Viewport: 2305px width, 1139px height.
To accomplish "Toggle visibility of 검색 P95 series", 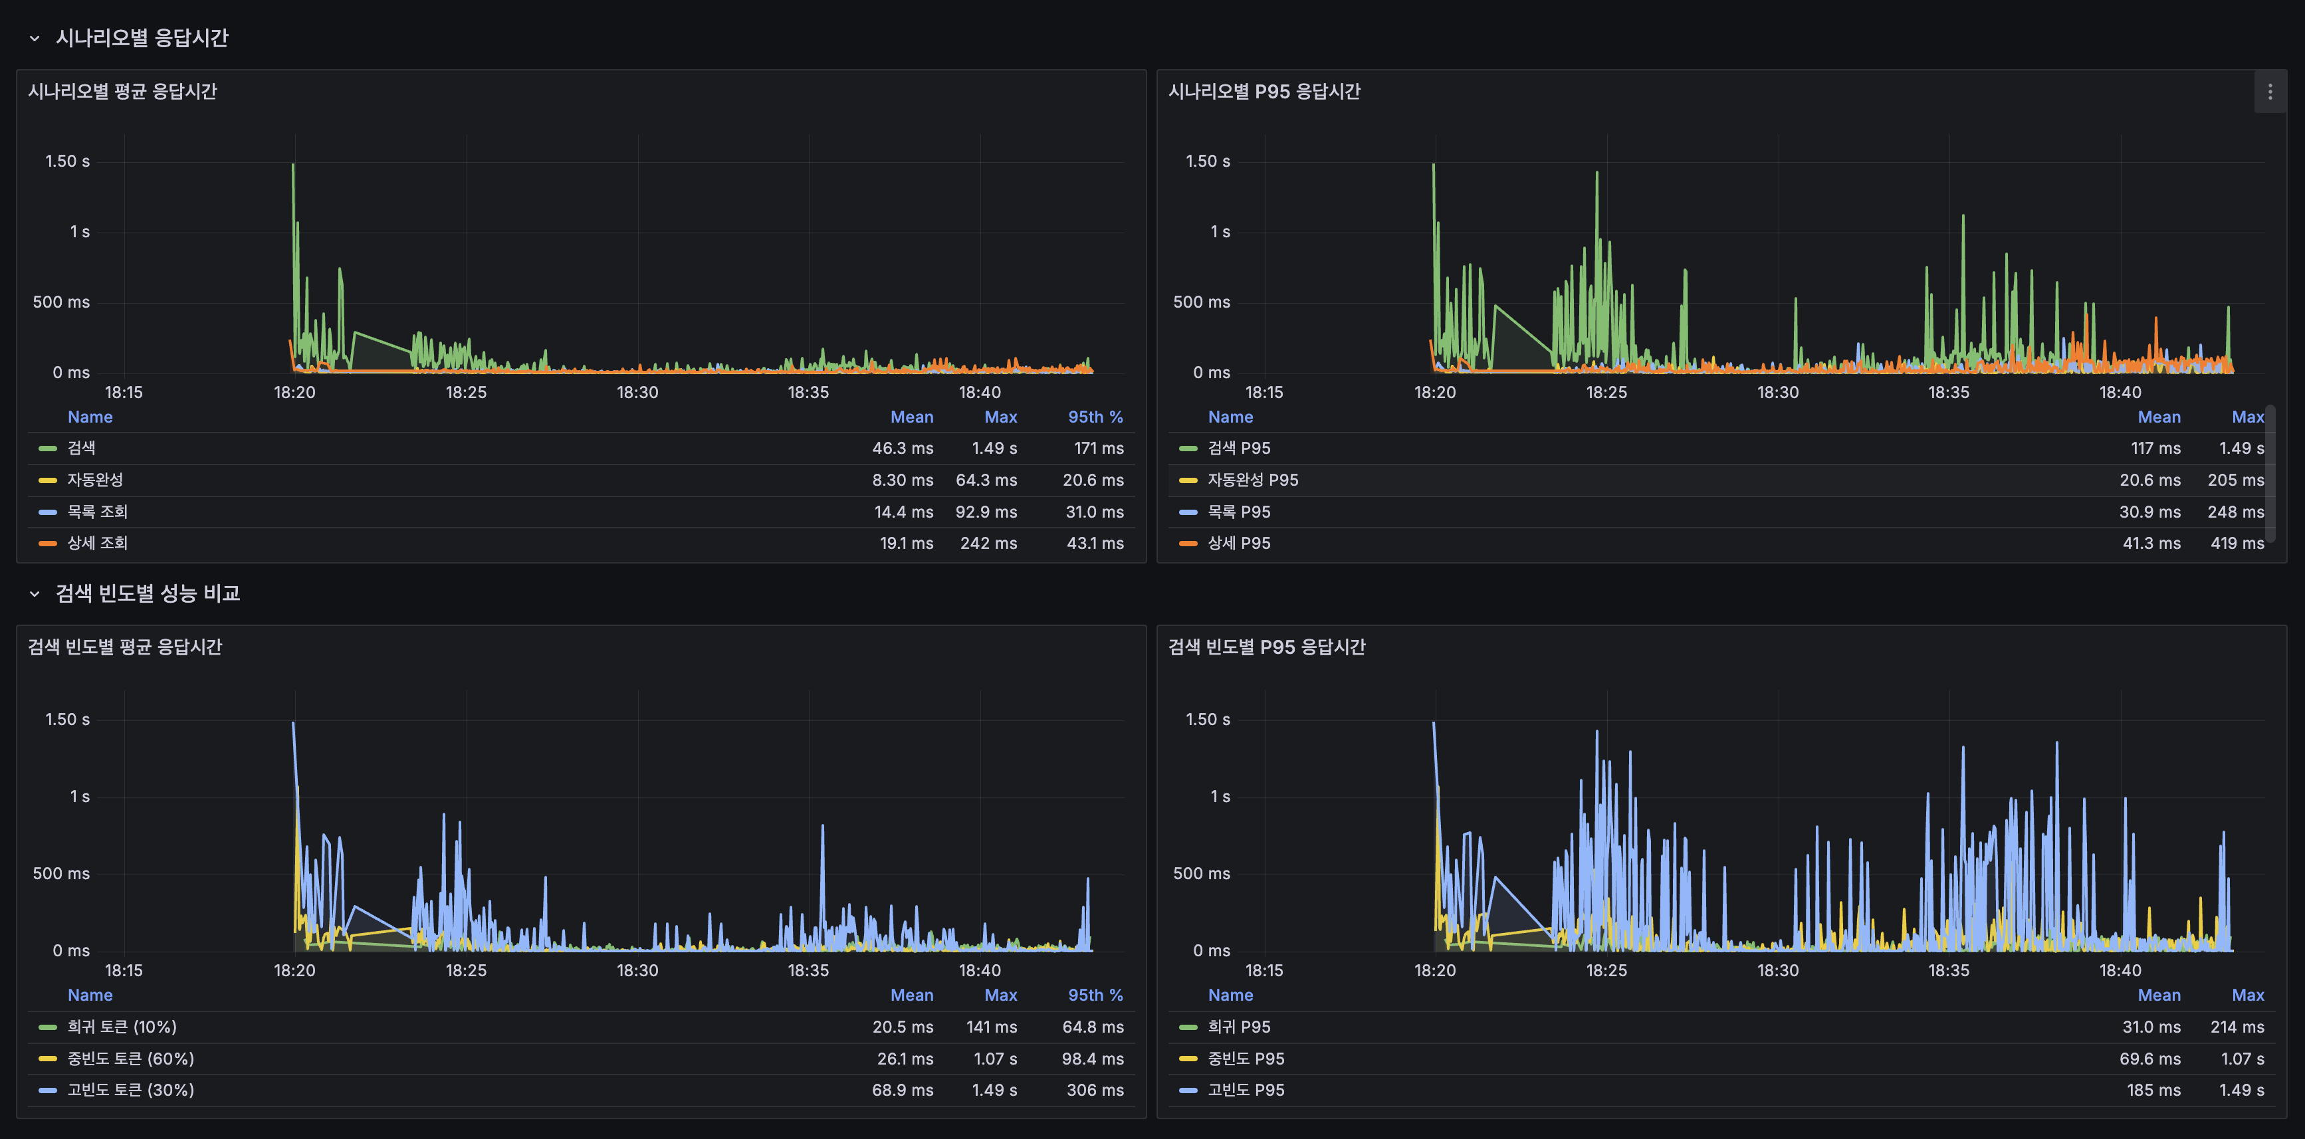I will (x=1238, y=449).
